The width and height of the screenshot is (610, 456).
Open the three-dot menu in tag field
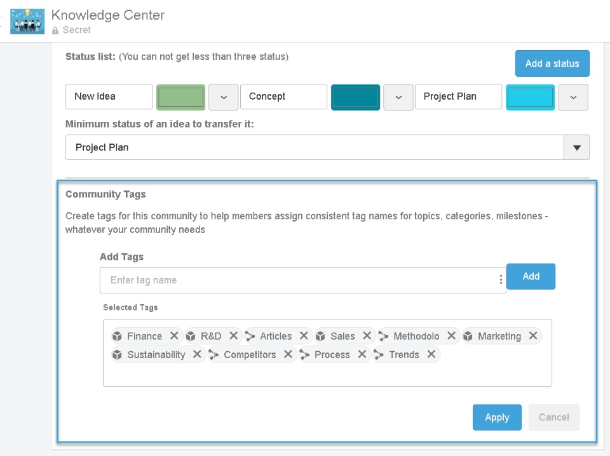(501, 280)
